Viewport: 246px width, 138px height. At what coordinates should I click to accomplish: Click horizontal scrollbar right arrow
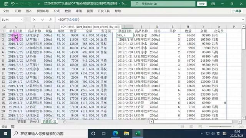coord(240,122)
